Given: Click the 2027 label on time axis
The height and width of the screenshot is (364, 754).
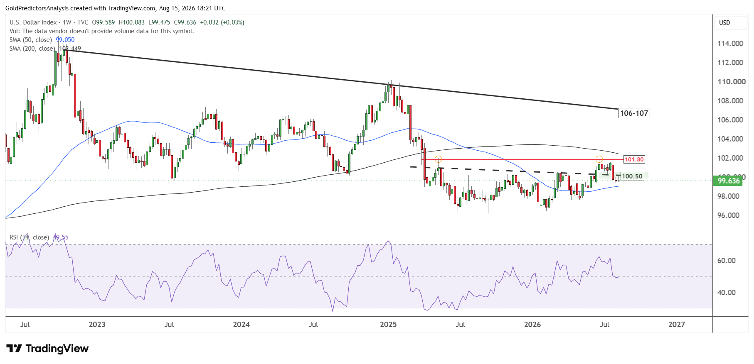Looking at the screenshot, I should point(677,325).
